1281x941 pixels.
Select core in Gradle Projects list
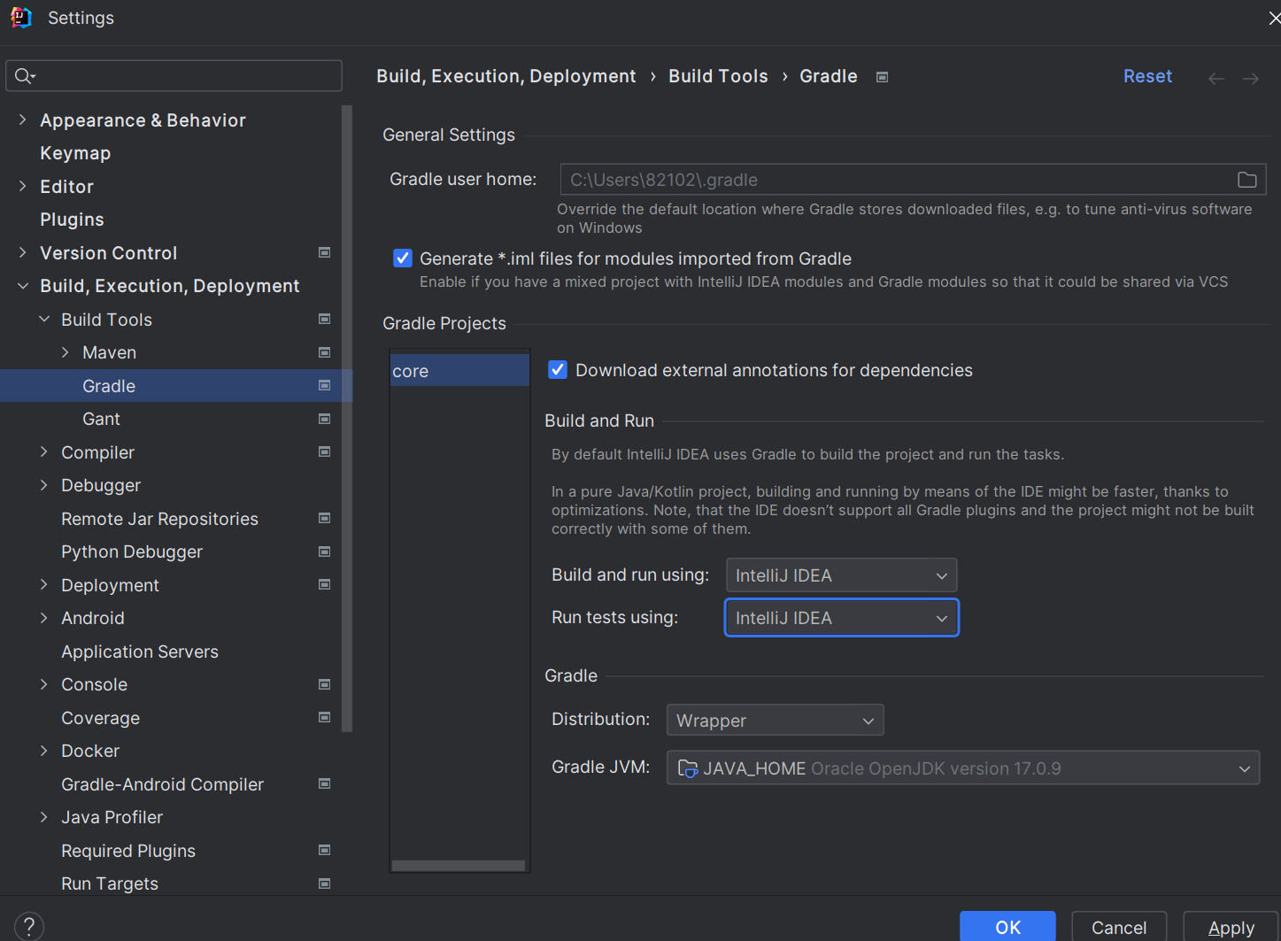click(459, 371)
